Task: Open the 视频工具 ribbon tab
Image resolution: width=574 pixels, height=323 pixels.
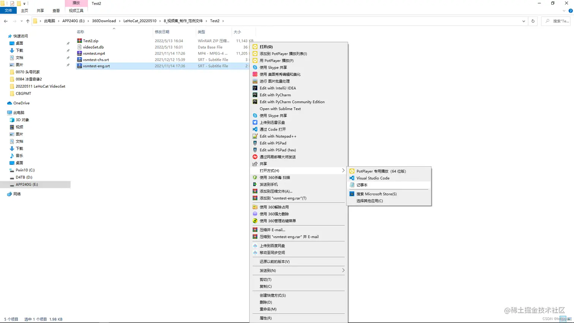Action: [76, 11]
